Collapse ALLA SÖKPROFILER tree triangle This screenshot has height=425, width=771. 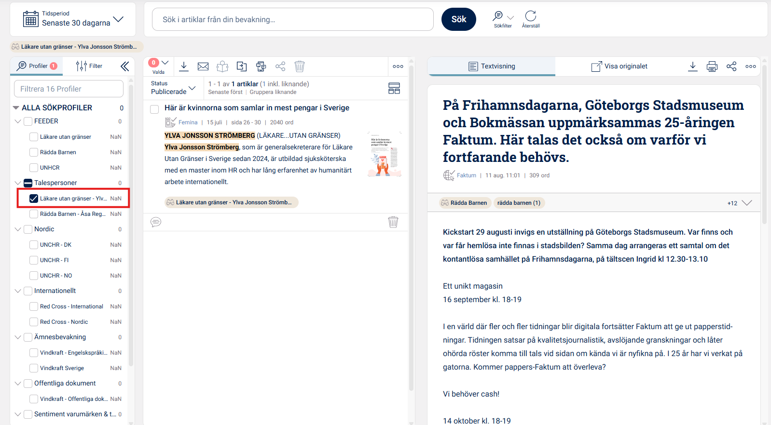(x=16, y=108)
